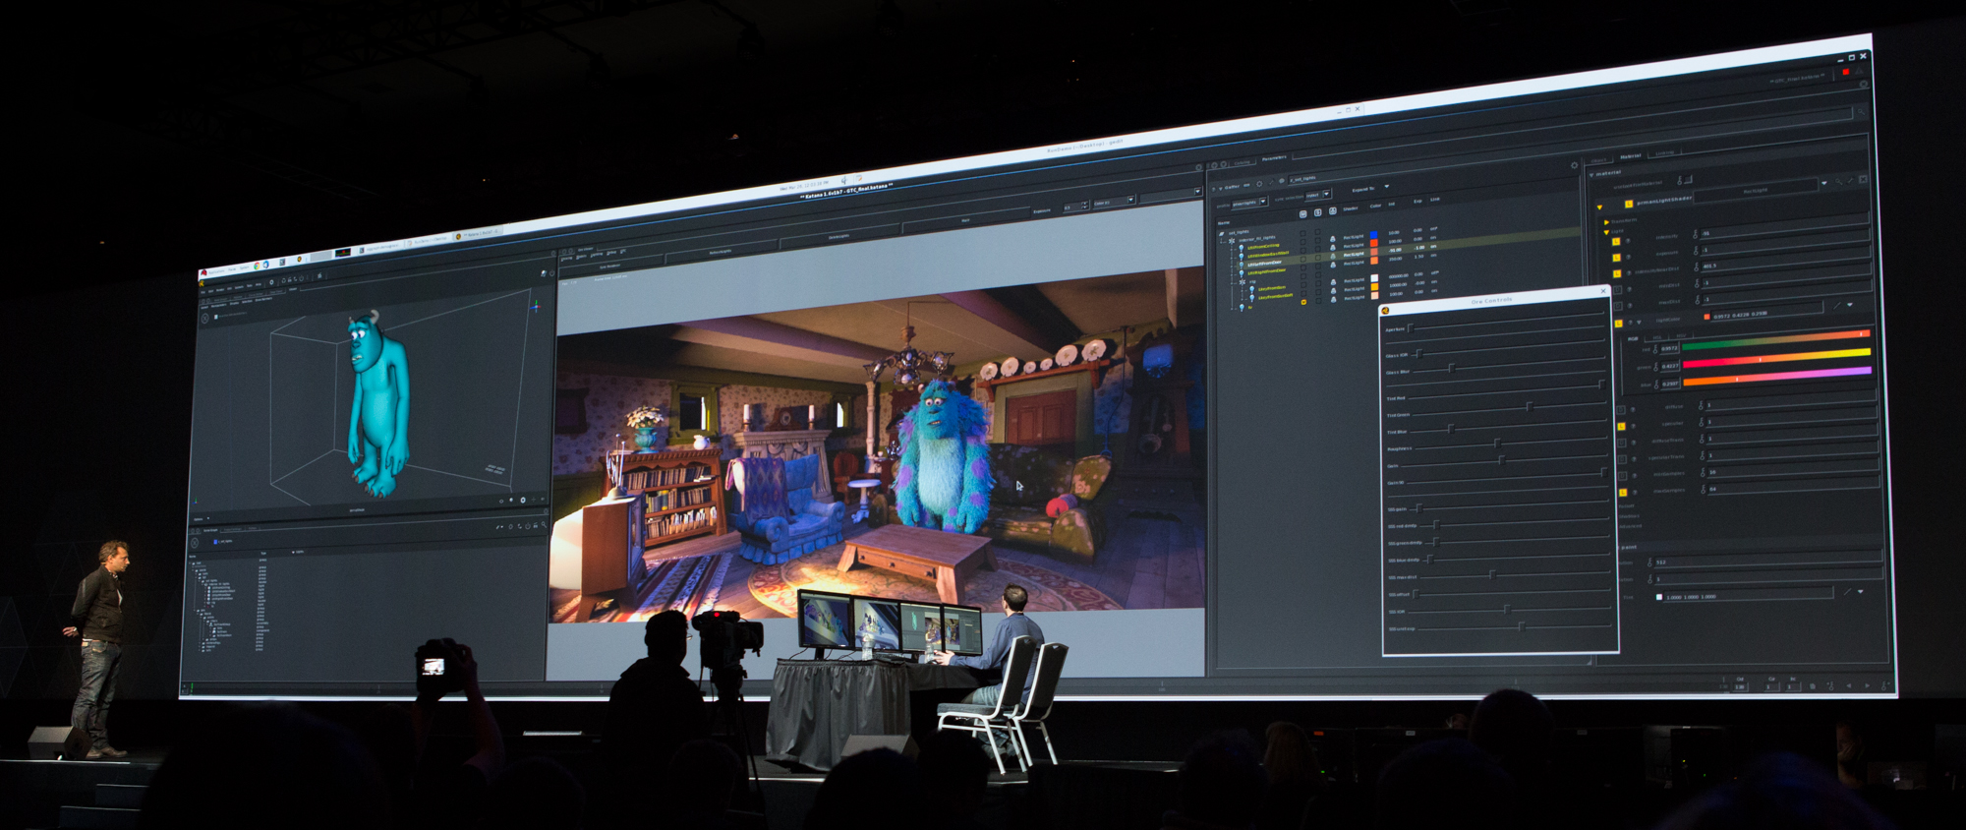Collapse the prmanLightShader yellow triangle
The image size is (1966, 830).
pyautogui.click(x=1599, y=207)
